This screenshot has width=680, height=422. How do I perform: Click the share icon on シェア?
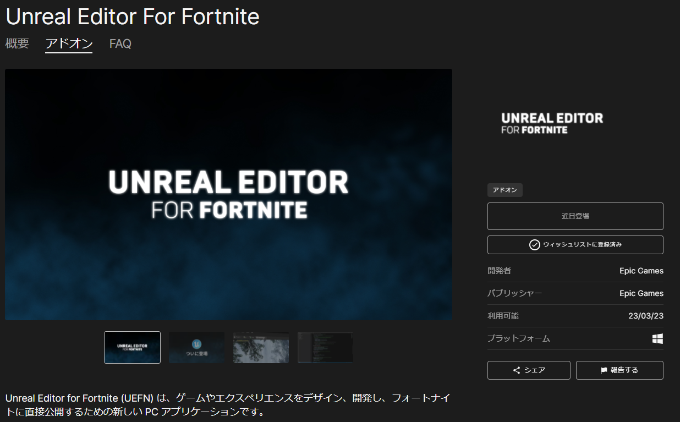pos(517,370)
